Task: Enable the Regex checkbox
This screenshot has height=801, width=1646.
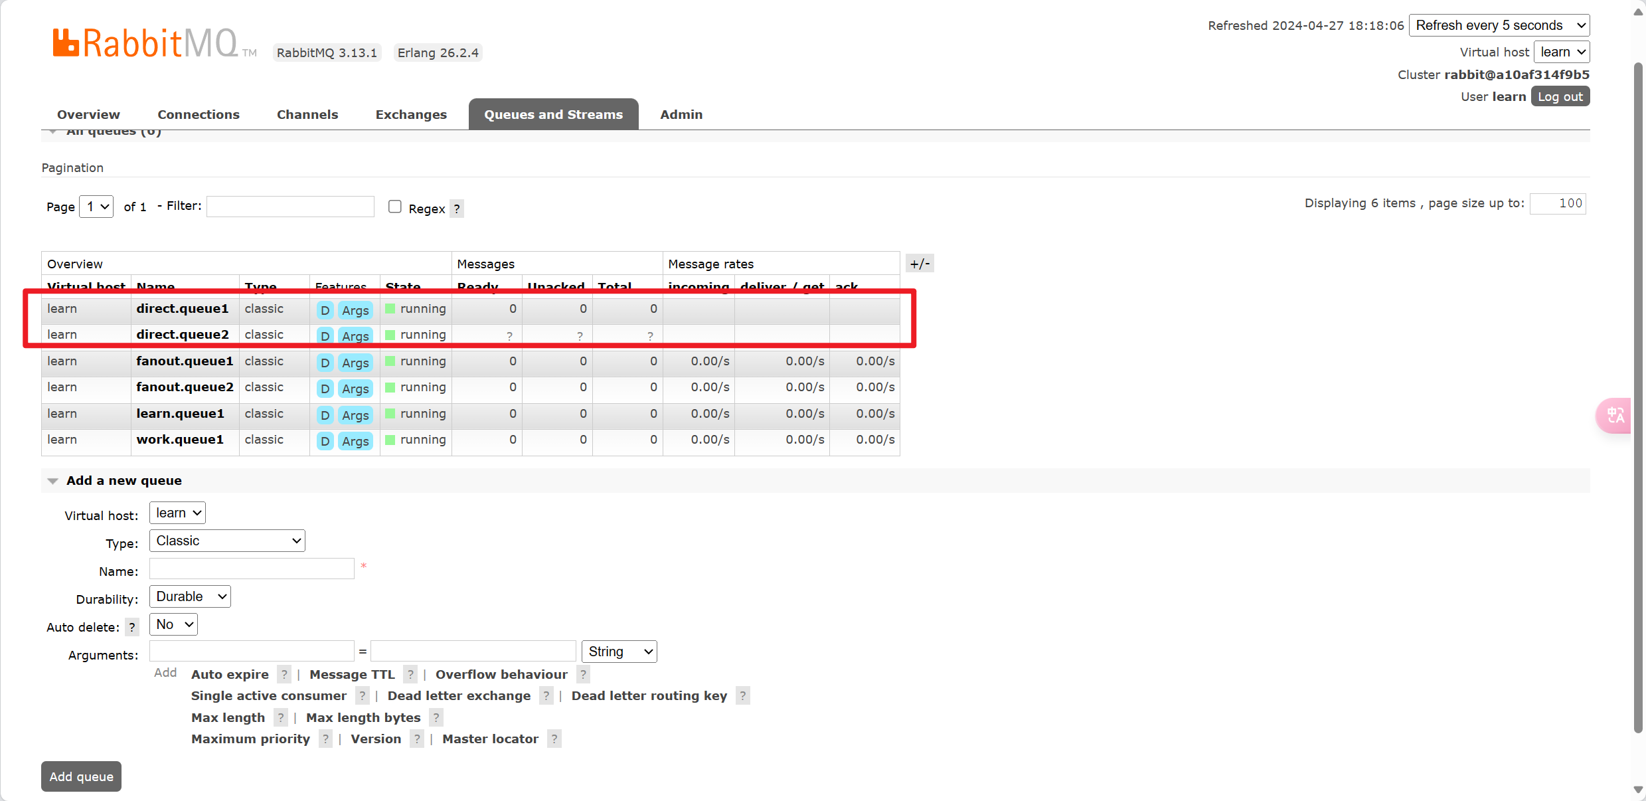Action: (x=395, y=207)
